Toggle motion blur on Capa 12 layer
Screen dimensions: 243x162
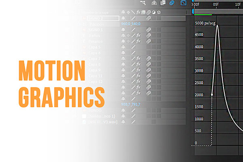coord(149,81)
